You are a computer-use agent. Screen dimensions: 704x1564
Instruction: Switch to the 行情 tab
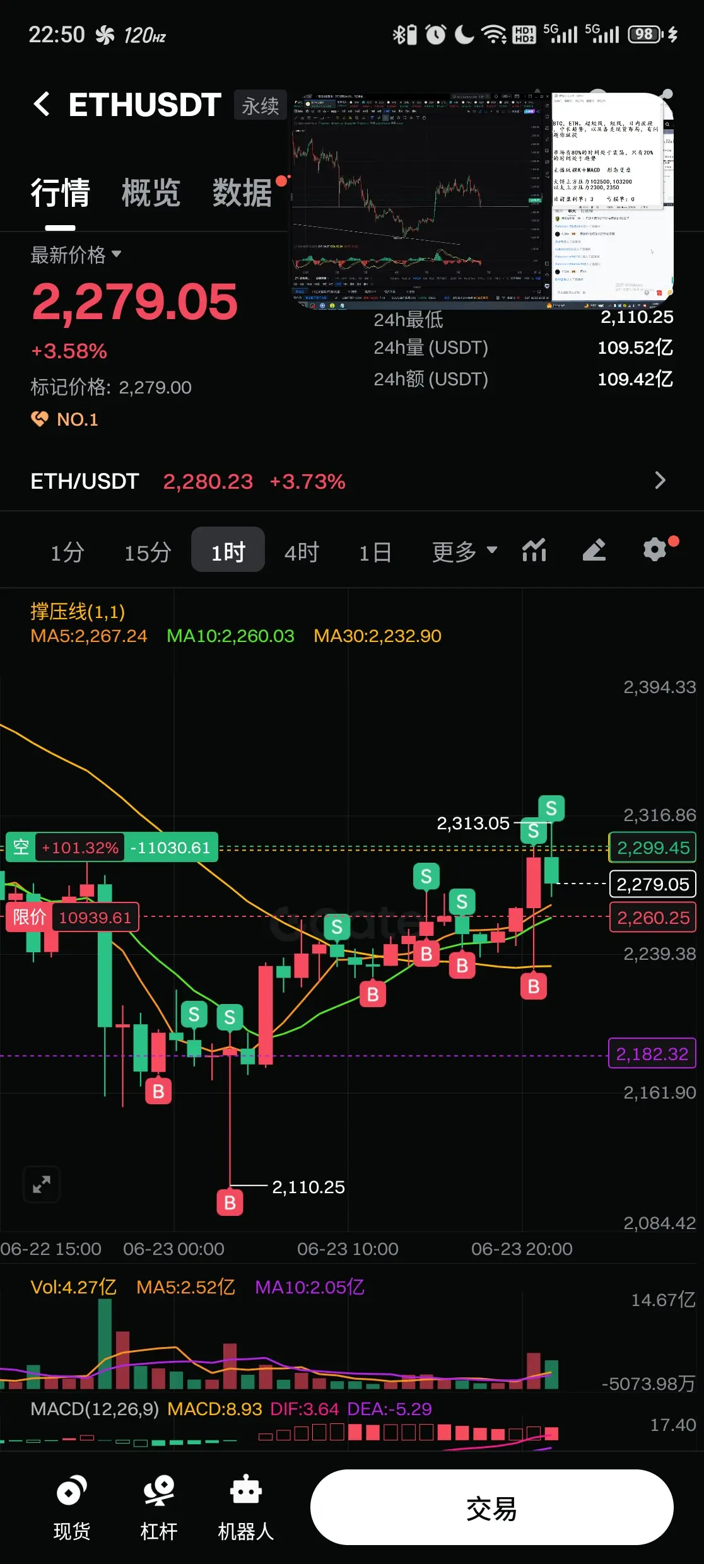(61, 193)
